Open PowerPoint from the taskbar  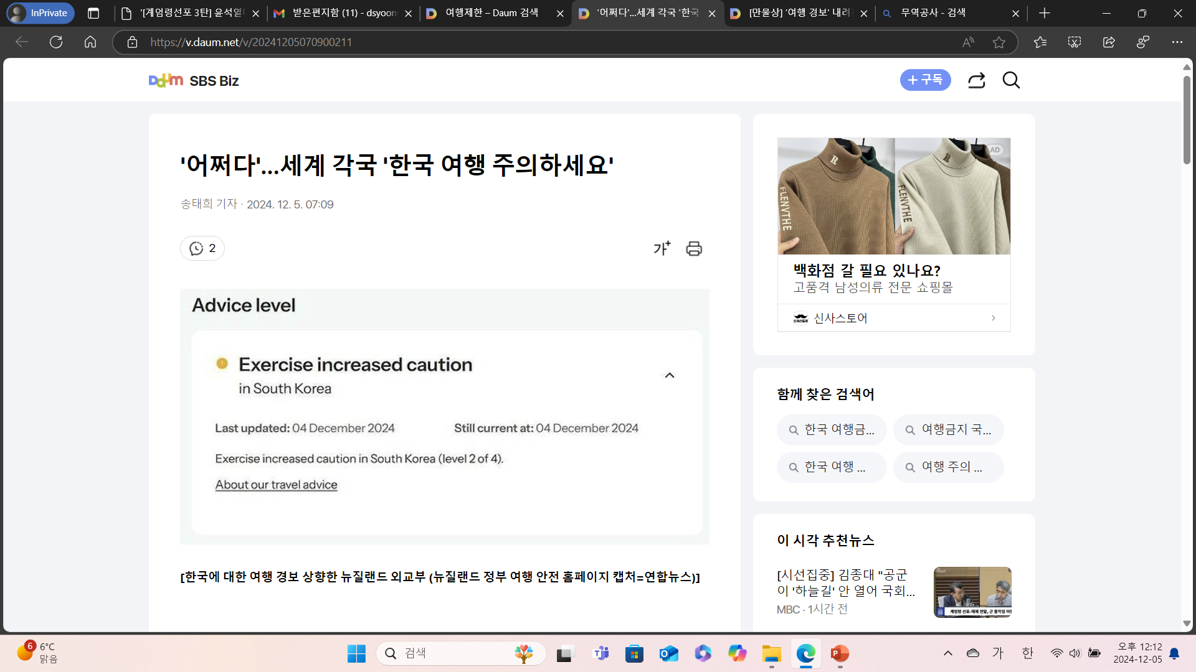[x=840, y=653]
